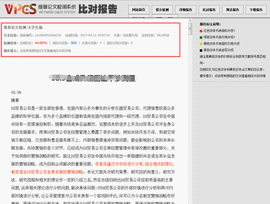Open the 简洁报告 brief report
Screen dimensions: 270x204
tap(232, 10)
